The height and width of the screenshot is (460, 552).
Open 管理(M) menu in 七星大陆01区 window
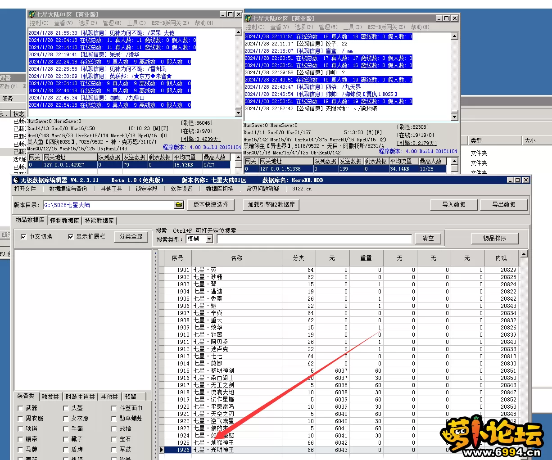click(112, 23)
